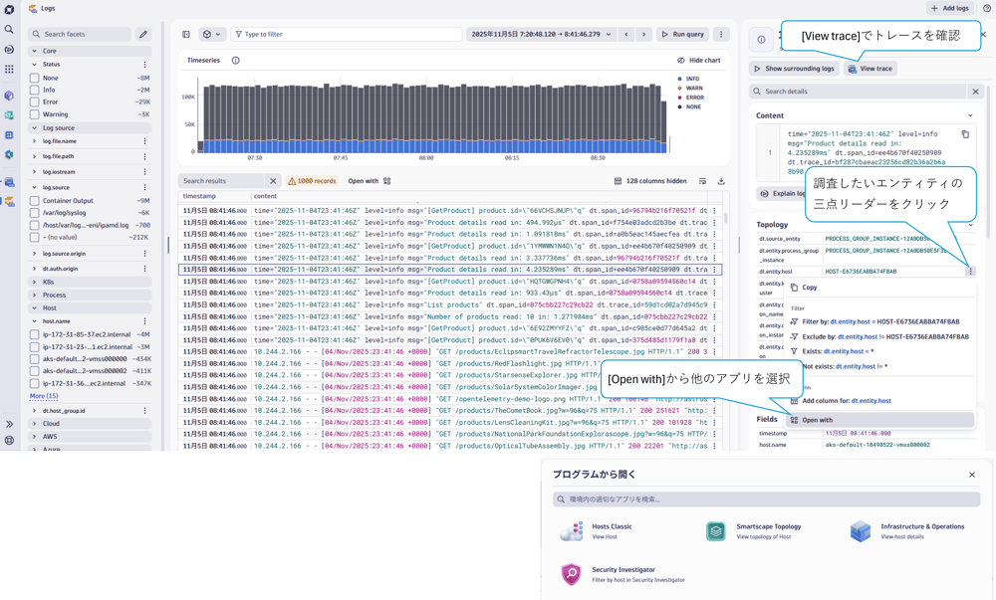This screenshot has width=996, height=600.
Task: Open the timeframe selector dropdown
Action: (x=541, y=35)
